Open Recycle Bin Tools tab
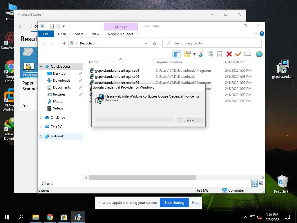 (121, 34)
